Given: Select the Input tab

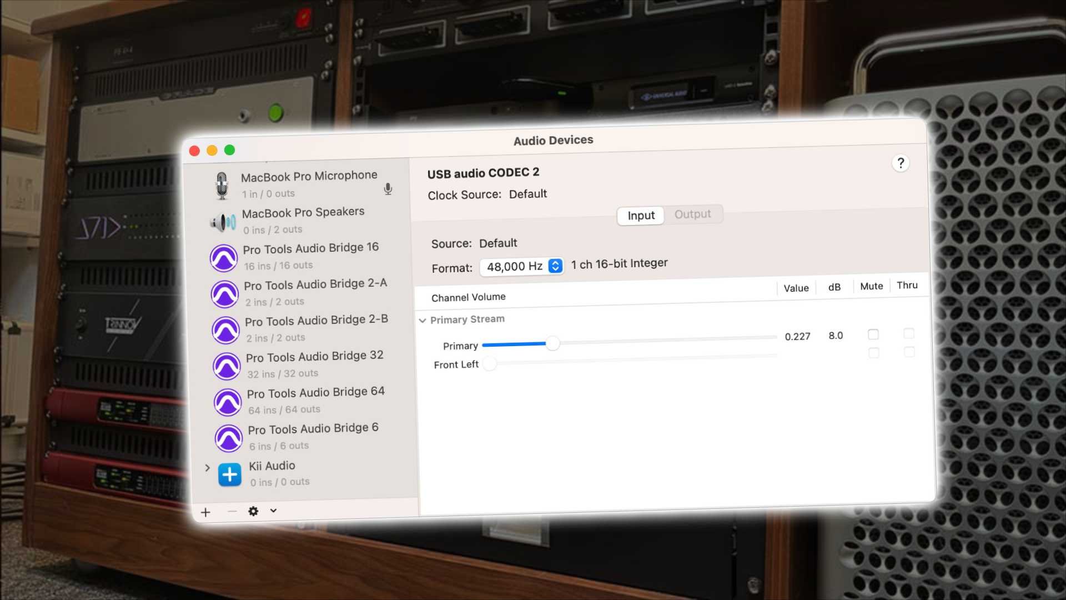Looking at the screenshot, I should tap(641, 216).
